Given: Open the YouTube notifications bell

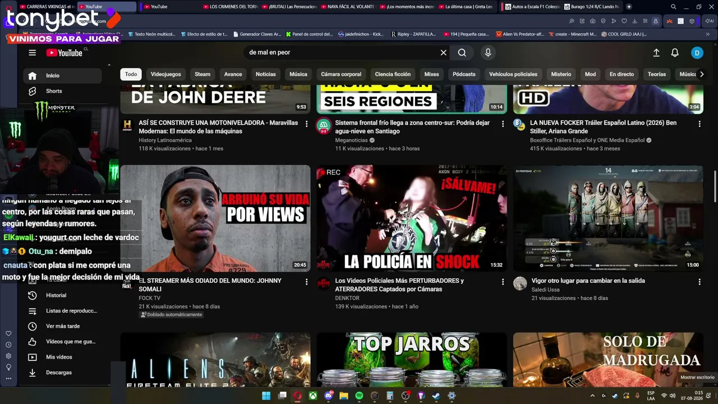Looking at the screenshot, I should click(x=675, y=53).
